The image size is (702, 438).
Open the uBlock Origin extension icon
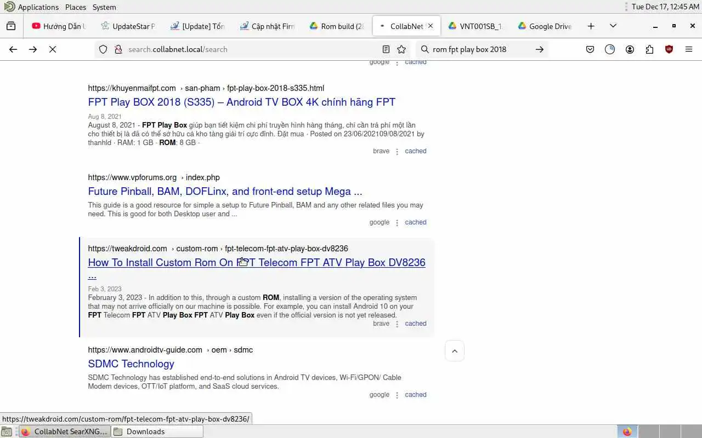click(x=669, y=49)
